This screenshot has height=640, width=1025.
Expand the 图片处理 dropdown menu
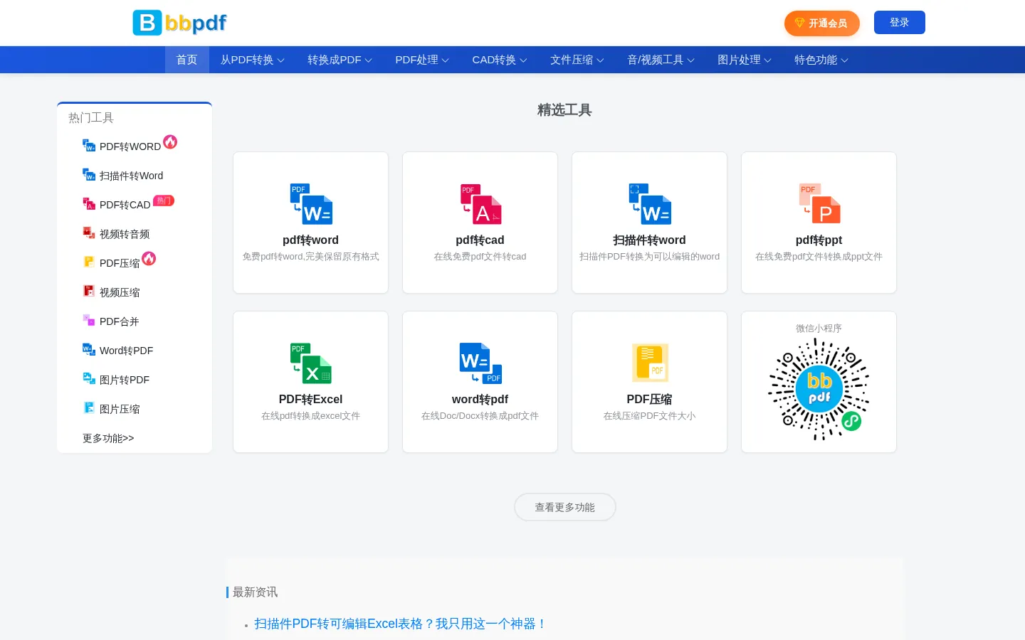745,60
